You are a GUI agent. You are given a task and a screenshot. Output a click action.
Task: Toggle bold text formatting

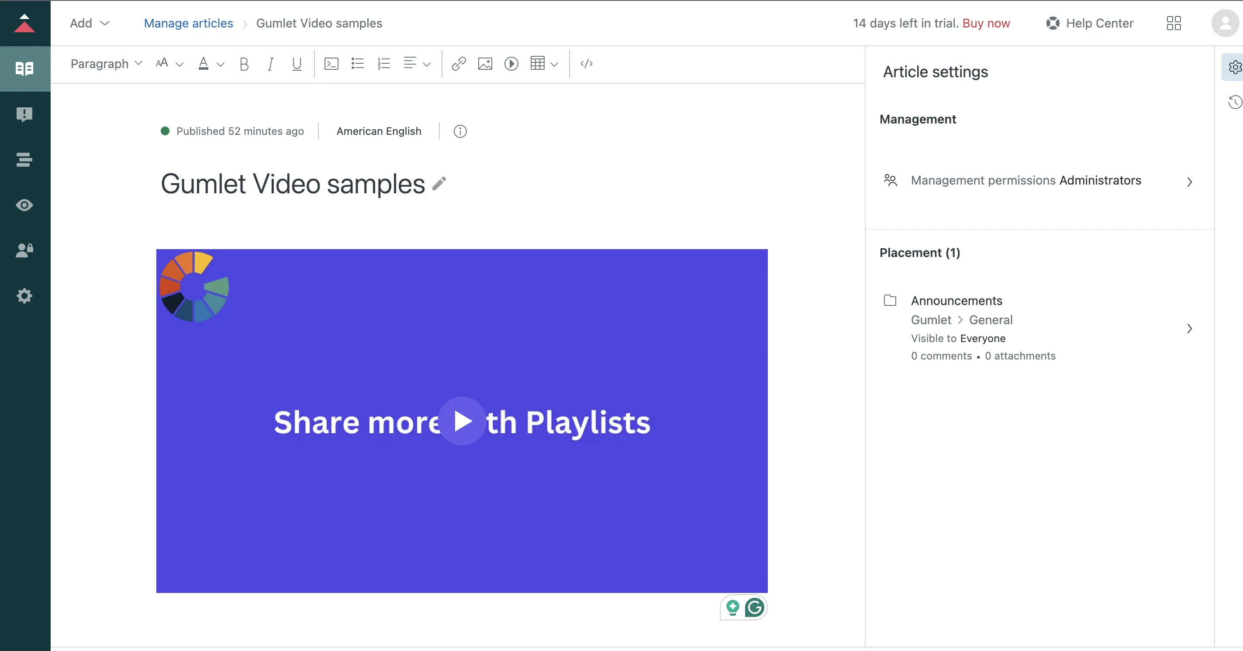coord(244,64)
